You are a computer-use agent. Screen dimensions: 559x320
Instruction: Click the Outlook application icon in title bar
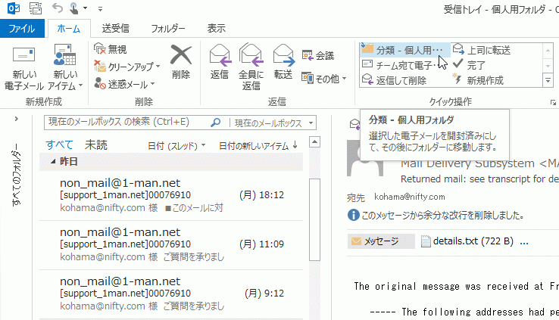click(14, 8)
